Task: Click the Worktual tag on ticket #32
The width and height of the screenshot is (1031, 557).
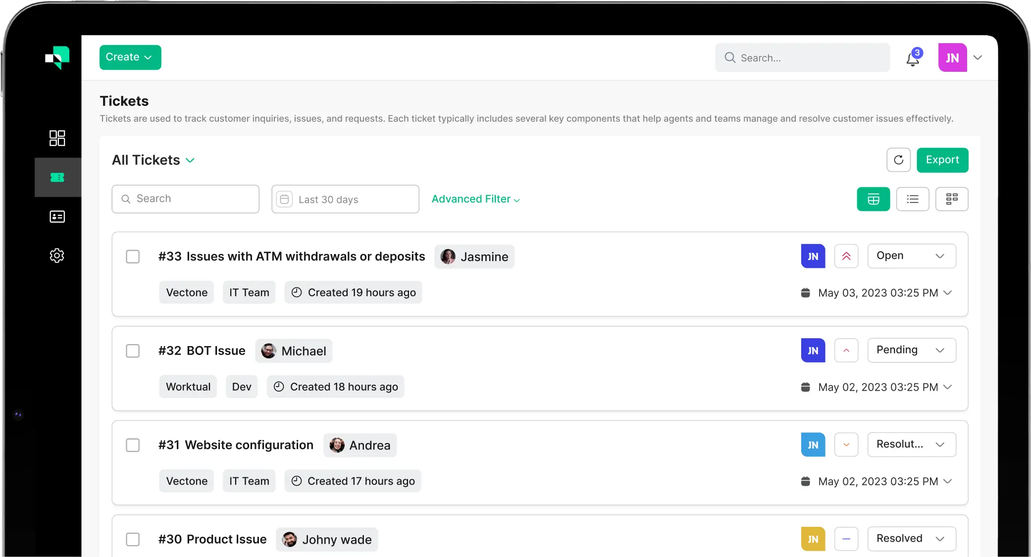Action: point(188,387)
